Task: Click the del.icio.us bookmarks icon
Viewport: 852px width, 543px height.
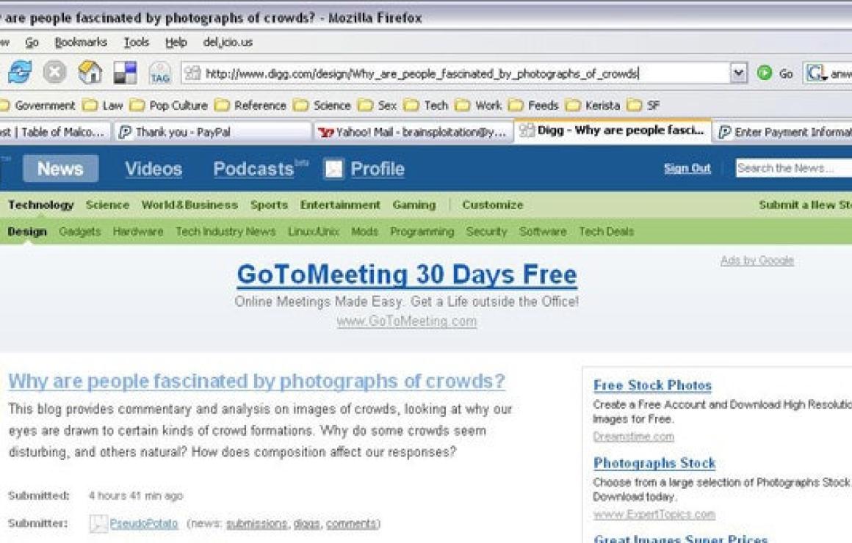Action: 125,72
